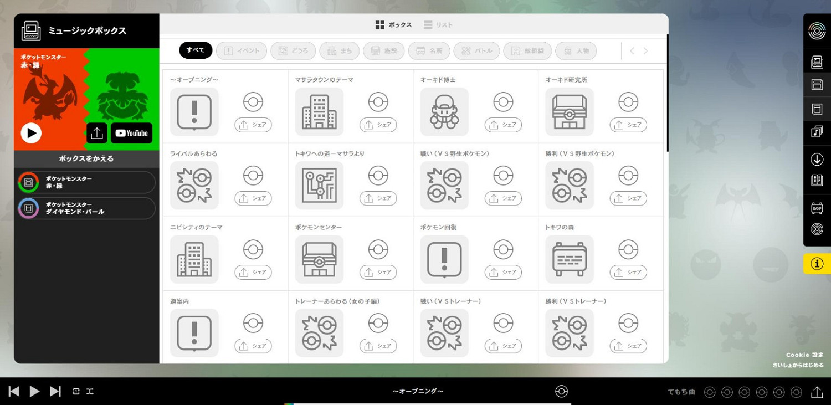Screen dimensions: 831x405
Task: Click the download arrow icon in right sidebar
Action: pos(817,160)
